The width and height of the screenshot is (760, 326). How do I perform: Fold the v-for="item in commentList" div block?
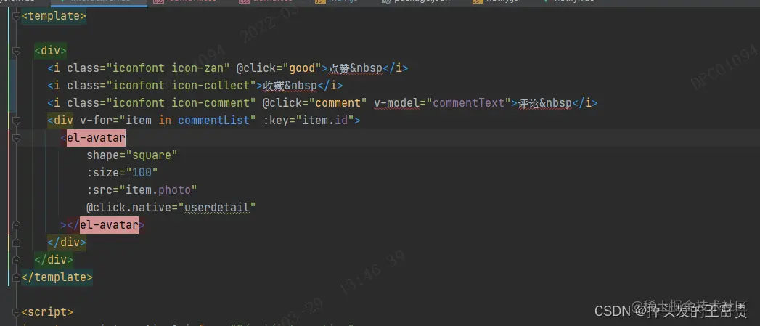pos(17,121)
